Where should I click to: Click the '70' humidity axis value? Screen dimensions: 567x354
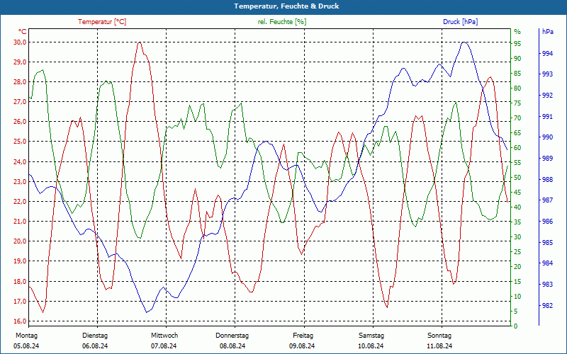pos(517,118)
